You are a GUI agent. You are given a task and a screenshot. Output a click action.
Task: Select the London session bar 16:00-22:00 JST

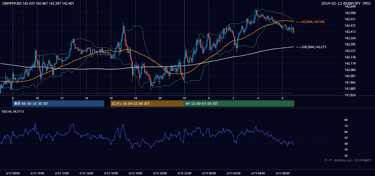click(x=147, y=104)
